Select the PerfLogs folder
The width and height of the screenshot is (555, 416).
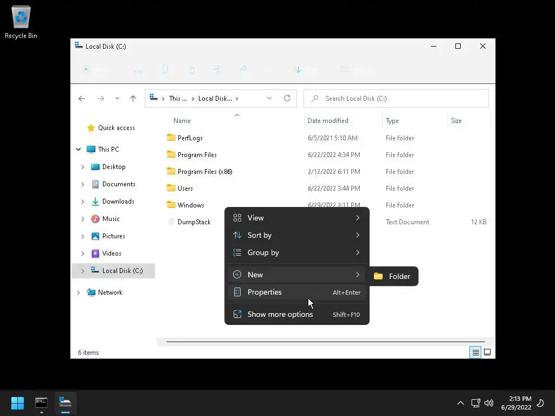tap(184, 138)
